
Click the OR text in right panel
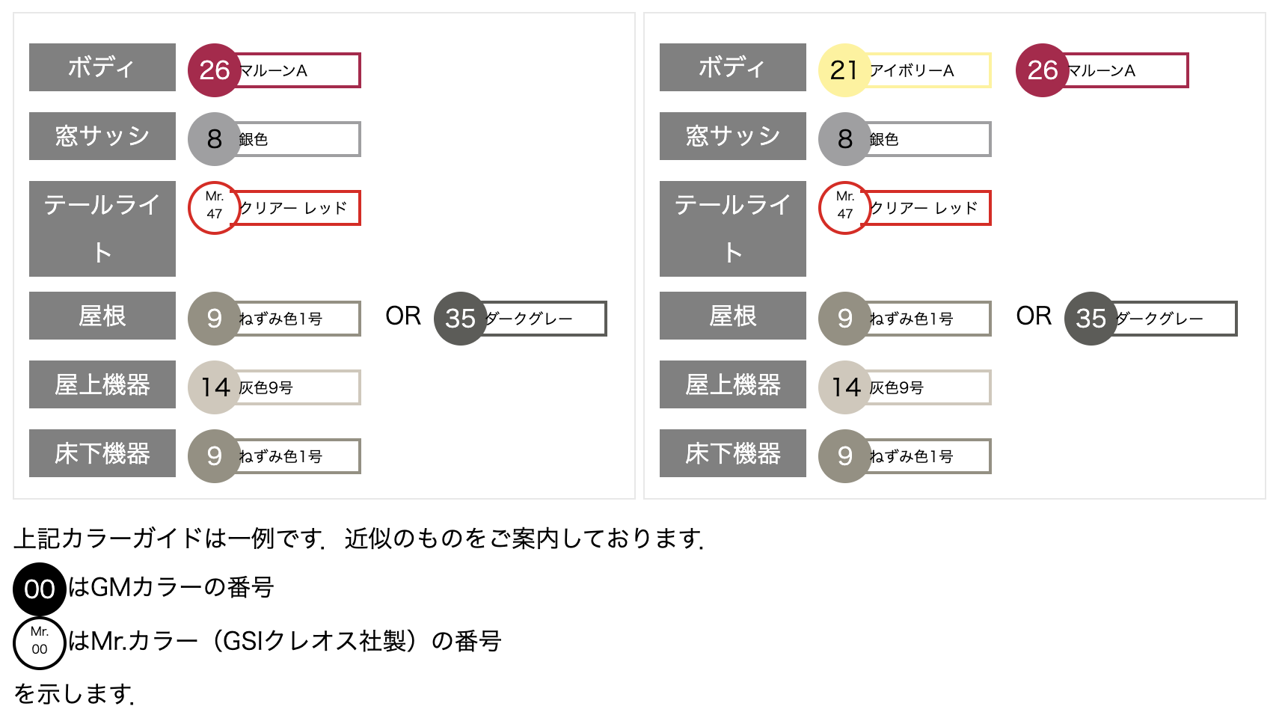click(x=1034, y=316)
